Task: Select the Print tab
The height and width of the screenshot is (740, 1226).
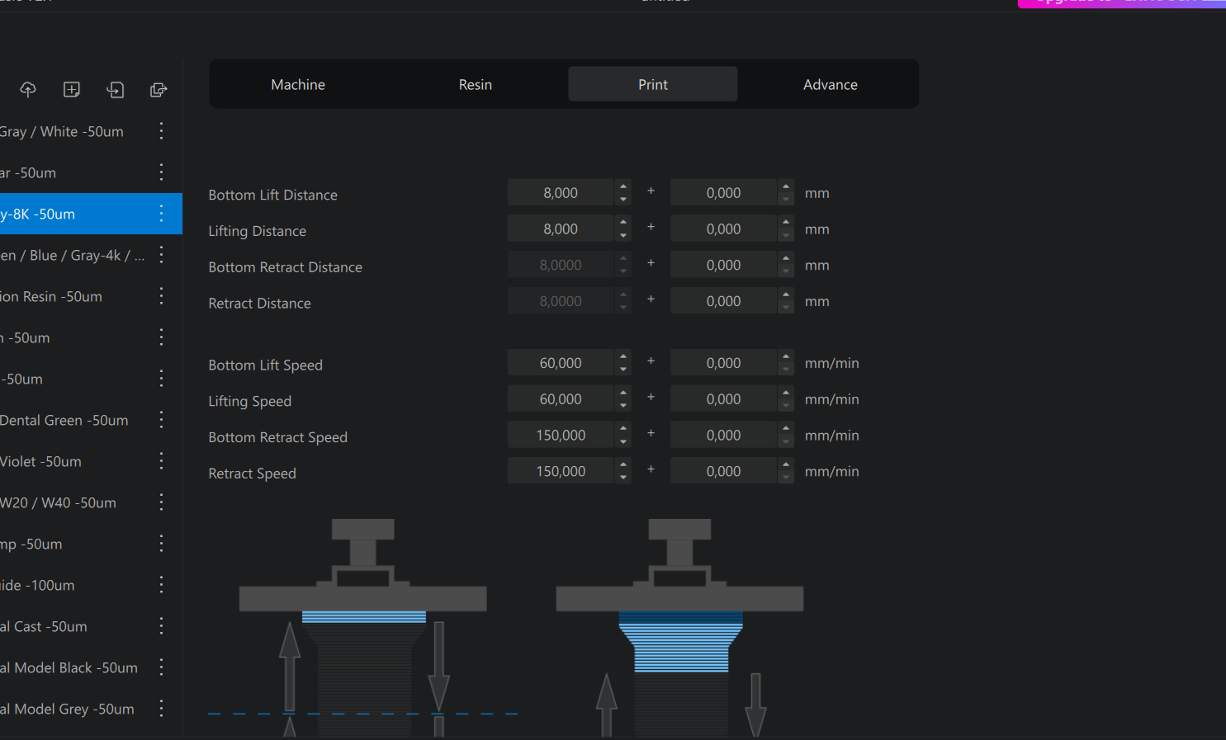Action: (653, 84)
